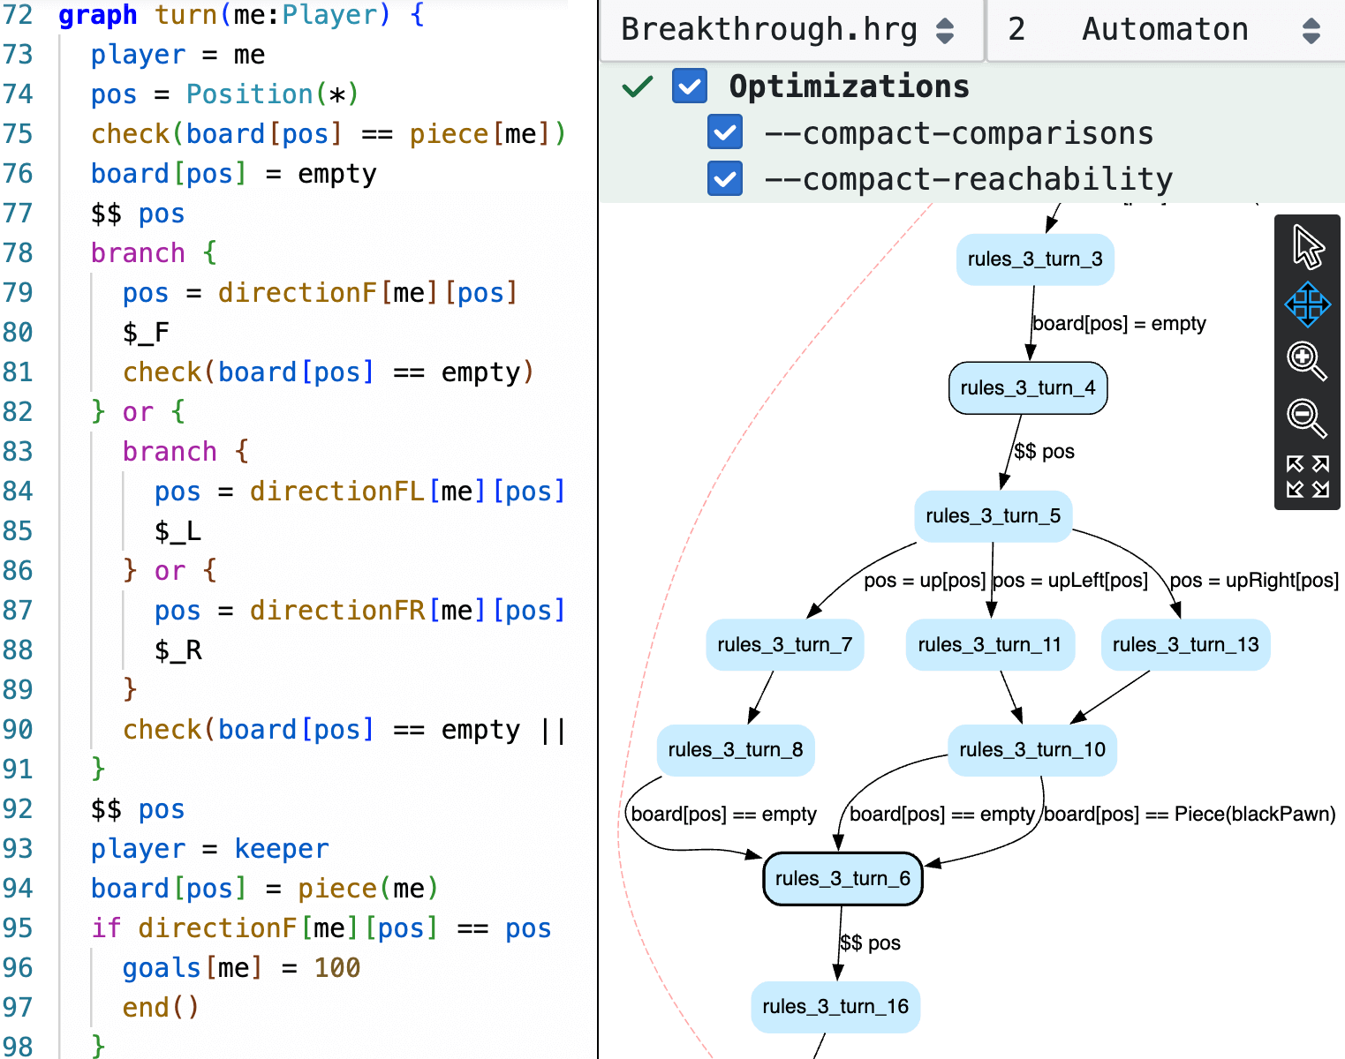The height and width of the screenshot is (1059, 1345).
Task: Select graph node rules_3_turn_4
Action: [1028, 388]
